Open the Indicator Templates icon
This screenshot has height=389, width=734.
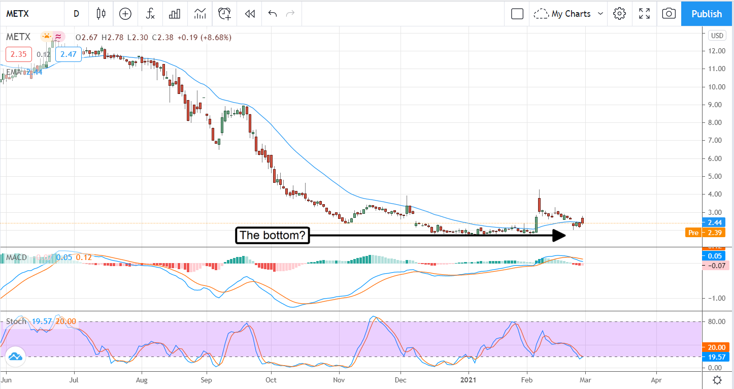click(199, 14)
